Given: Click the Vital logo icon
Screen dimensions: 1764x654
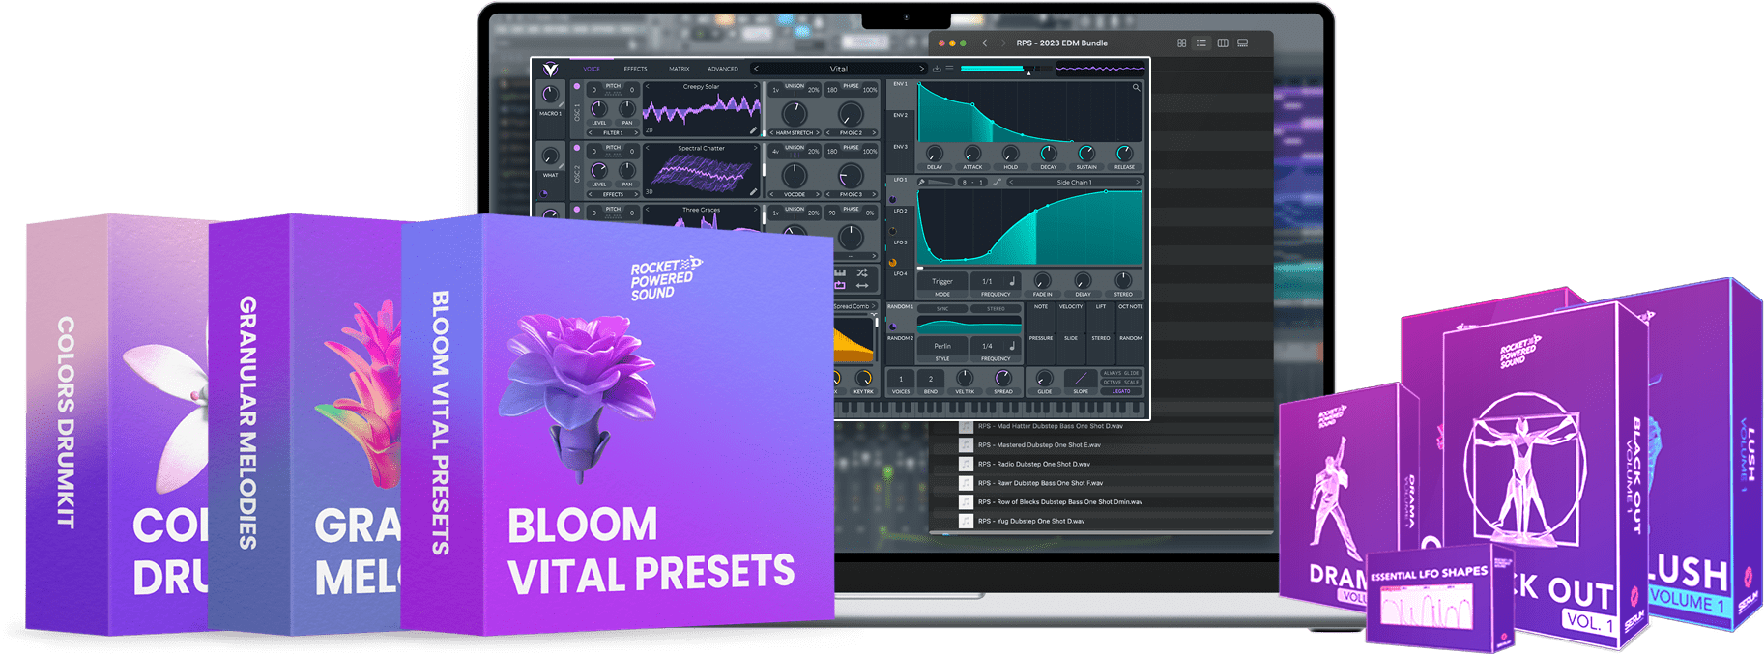Looking at the screenshot, I should 550,69.
